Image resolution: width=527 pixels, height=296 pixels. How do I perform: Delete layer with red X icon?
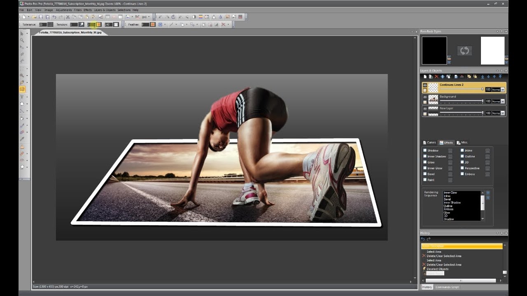436,76
